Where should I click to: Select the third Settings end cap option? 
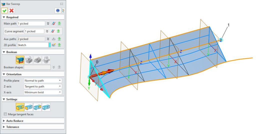37,107
